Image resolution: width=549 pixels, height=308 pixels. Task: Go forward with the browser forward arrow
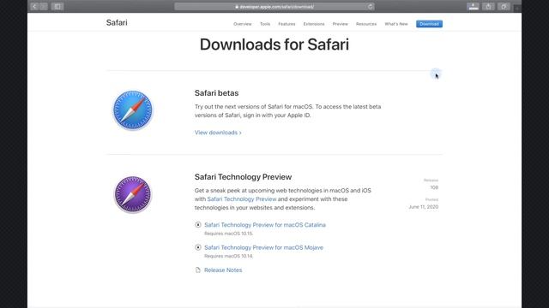click(44, 6)
